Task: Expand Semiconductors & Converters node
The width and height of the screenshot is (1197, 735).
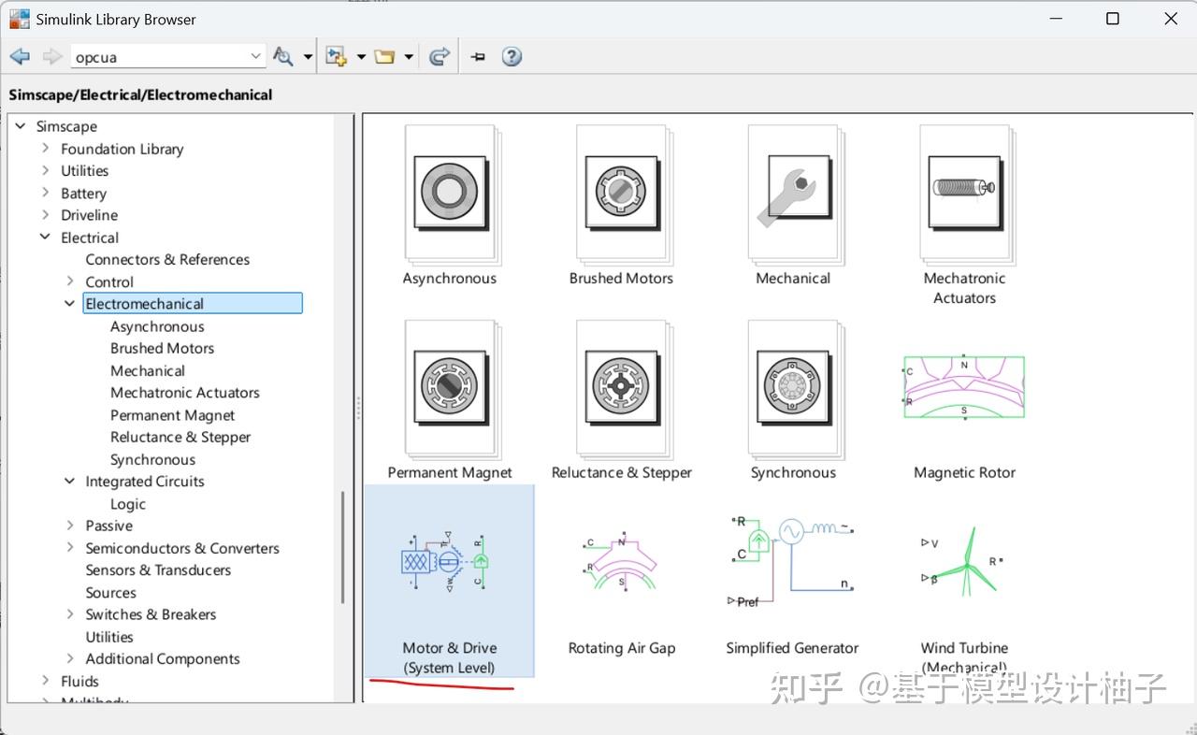Action: [70, 548]
